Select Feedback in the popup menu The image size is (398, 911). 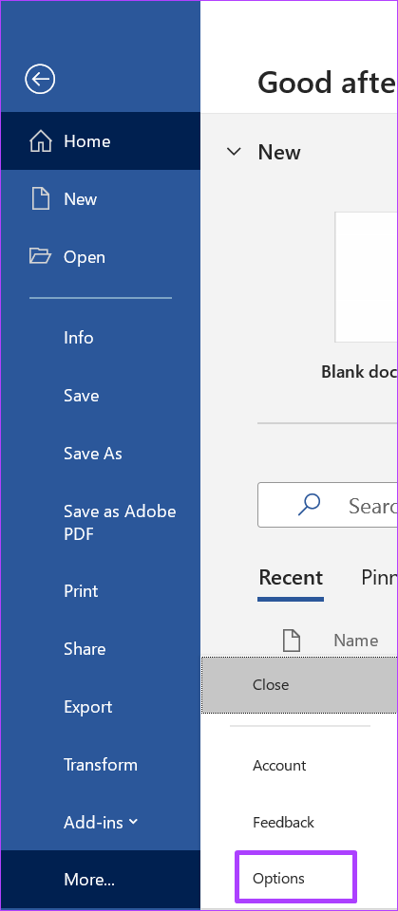[283, 822]
